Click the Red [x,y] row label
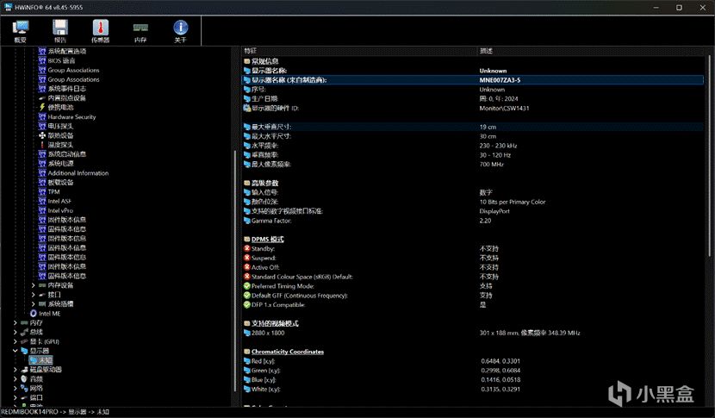The height and width of the screenshot is (418, 715). click(263, 361)
